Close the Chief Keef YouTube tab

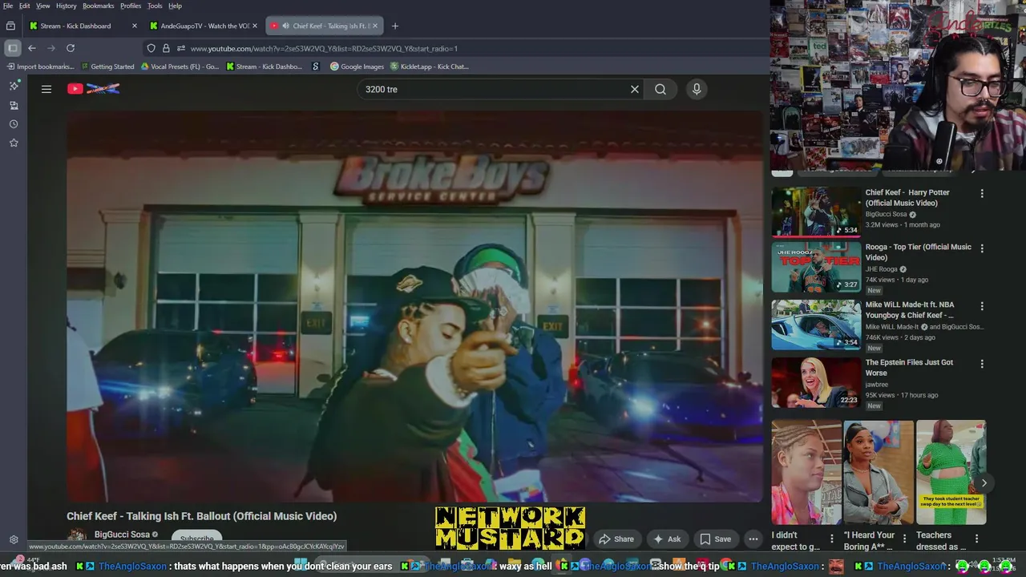(x=374, y=26)
